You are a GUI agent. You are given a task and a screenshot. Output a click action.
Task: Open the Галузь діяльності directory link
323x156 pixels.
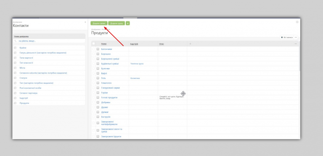[43, 53]
